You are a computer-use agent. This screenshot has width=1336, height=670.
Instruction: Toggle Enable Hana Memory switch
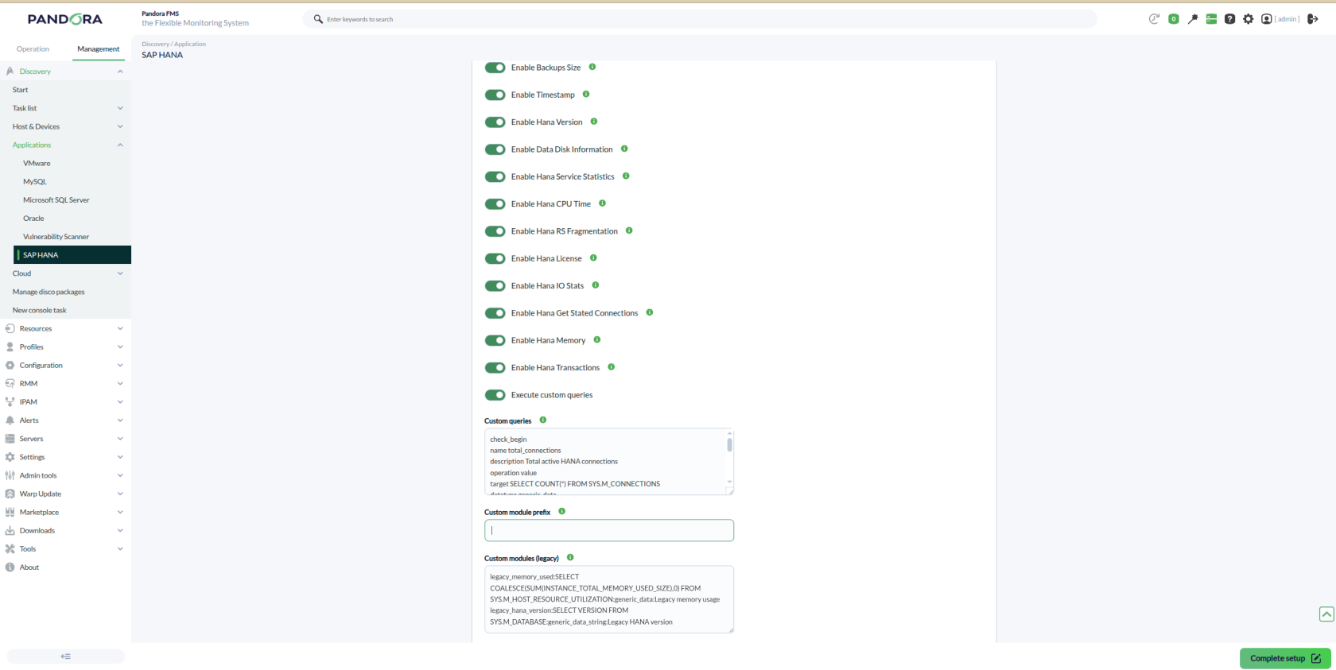[x=495, y=340]
